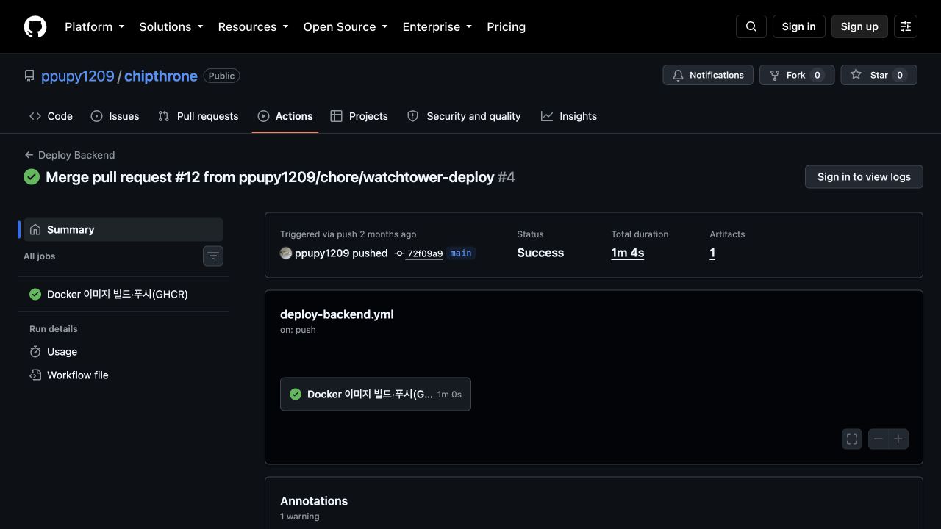Click the Fork branch icon

(x=774, y=75)
